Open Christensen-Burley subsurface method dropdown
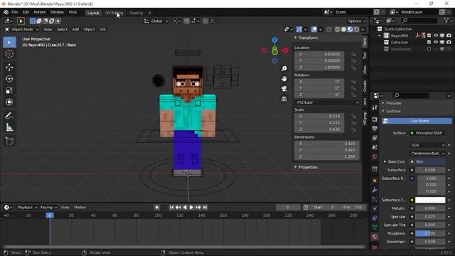The width and height of the screenshot is (455, 256). tap(427, 153)
